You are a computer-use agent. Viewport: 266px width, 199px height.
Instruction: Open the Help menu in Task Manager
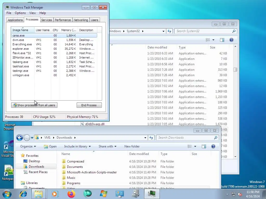[43, 13]
